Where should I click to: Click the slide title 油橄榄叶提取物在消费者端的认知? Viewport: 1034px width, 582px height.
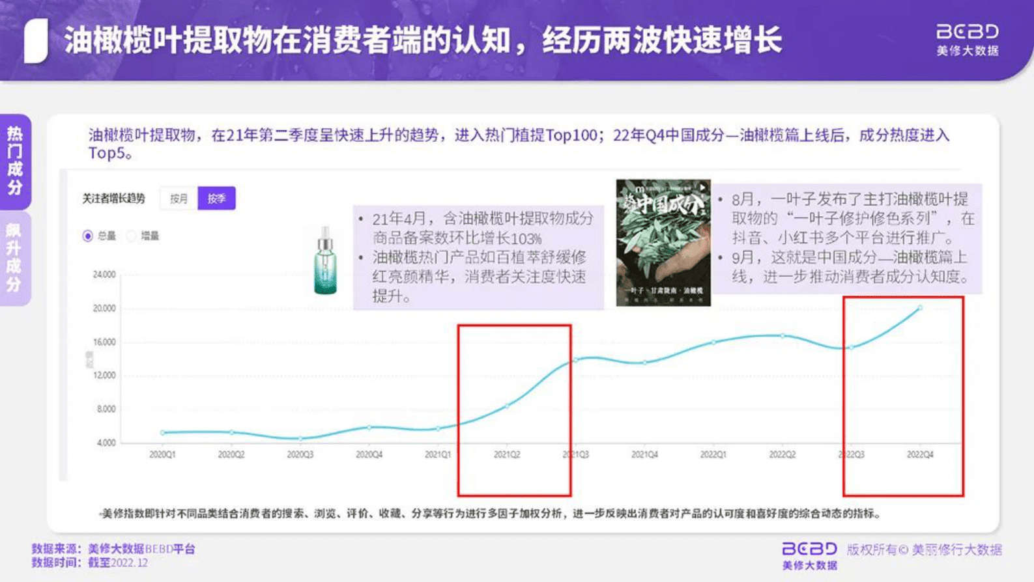pyautogui.click(x=287, y=40)
